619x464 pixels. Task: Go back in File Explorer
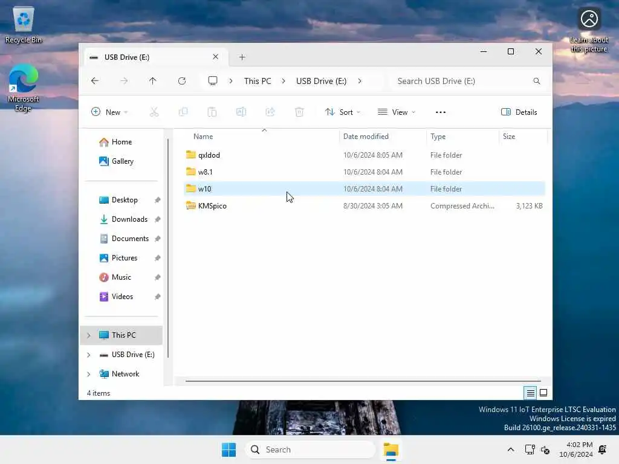point(95,81)
